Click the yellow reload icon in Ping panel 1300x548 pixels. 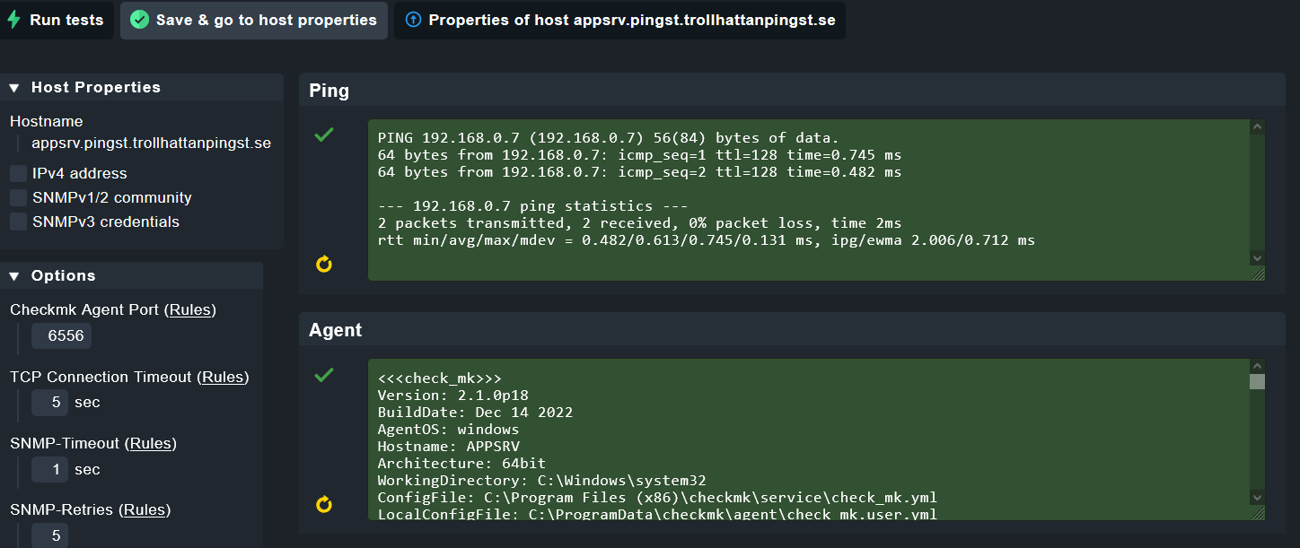(x=324, y=264)
